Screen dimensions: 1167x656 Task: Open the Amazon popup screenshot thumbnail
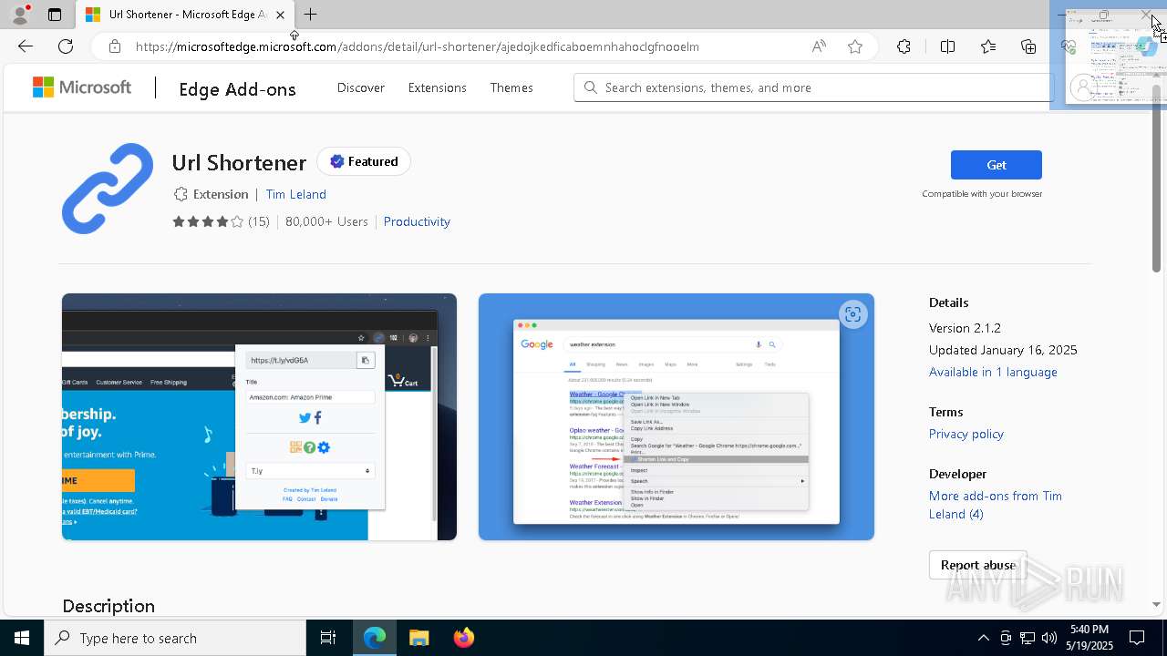point(259,416)
